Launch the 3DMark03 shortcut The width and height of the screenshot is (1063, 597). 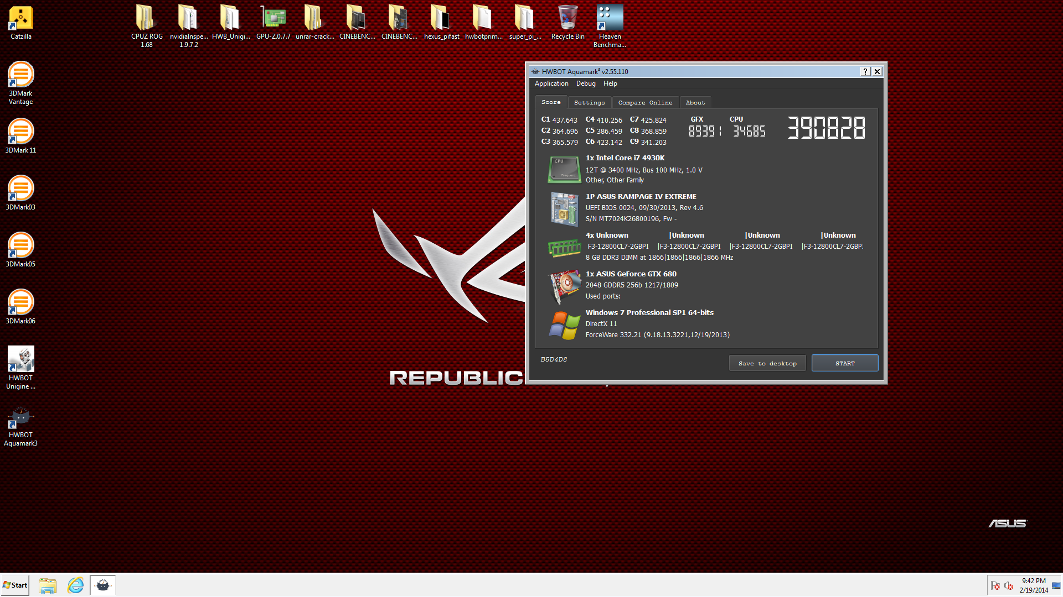[20, 193]
